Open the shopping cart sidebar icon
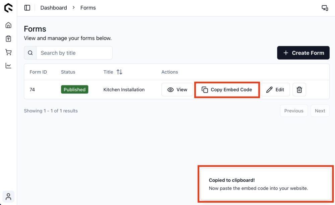Screen dimensions: 335x205 [8, 52]
